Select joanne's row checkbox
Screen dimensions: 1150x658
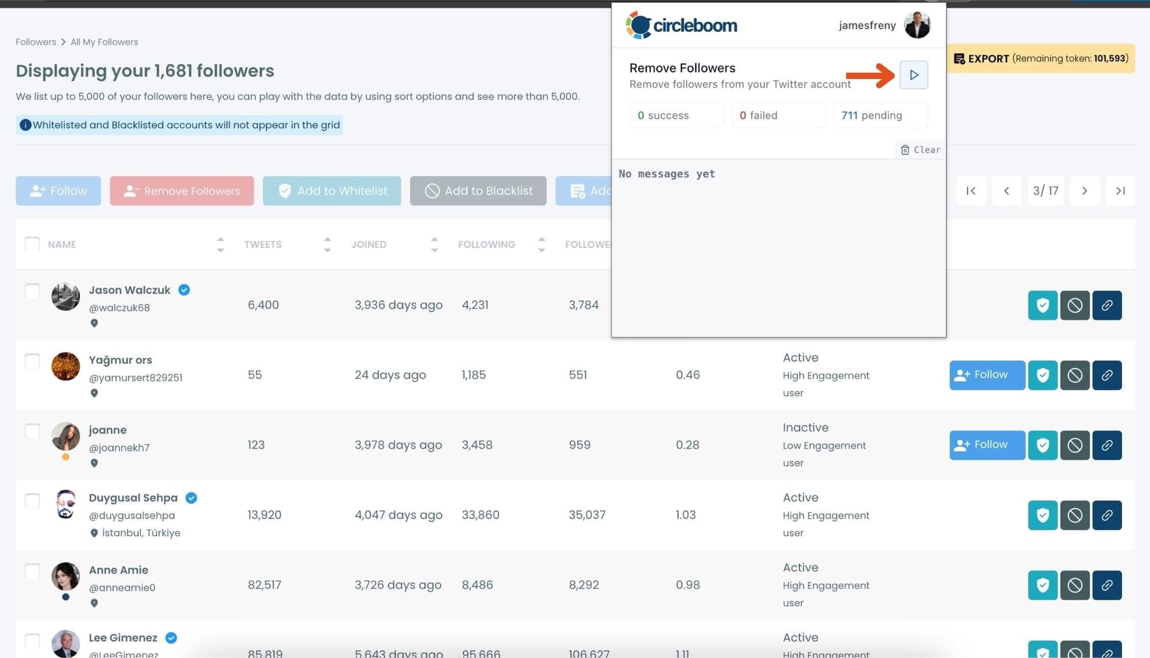coord(32,431)
